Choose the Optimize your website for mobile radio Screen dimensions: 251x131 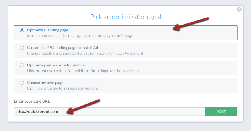click(22, 65)
